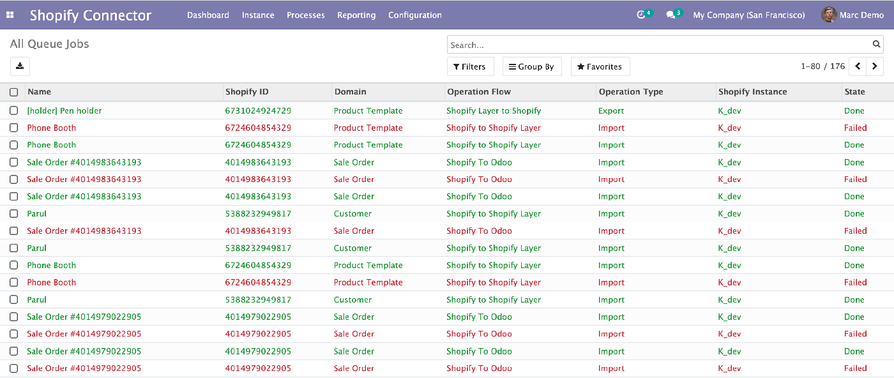Check the failed Phone Booth first row checkbox

[14, 128]
